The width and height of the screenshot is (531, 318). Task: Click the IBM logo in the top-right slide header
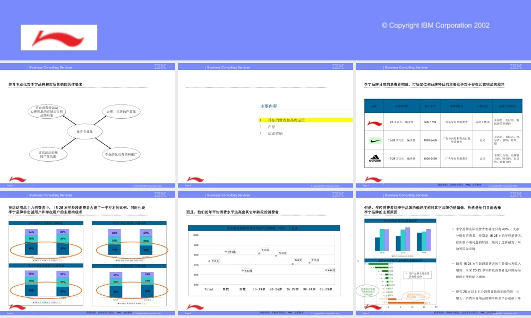[x=515, y=67]
